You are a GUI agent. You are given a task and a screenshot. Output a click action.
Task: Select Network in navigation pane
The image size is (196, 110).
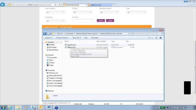pos(51,91)
